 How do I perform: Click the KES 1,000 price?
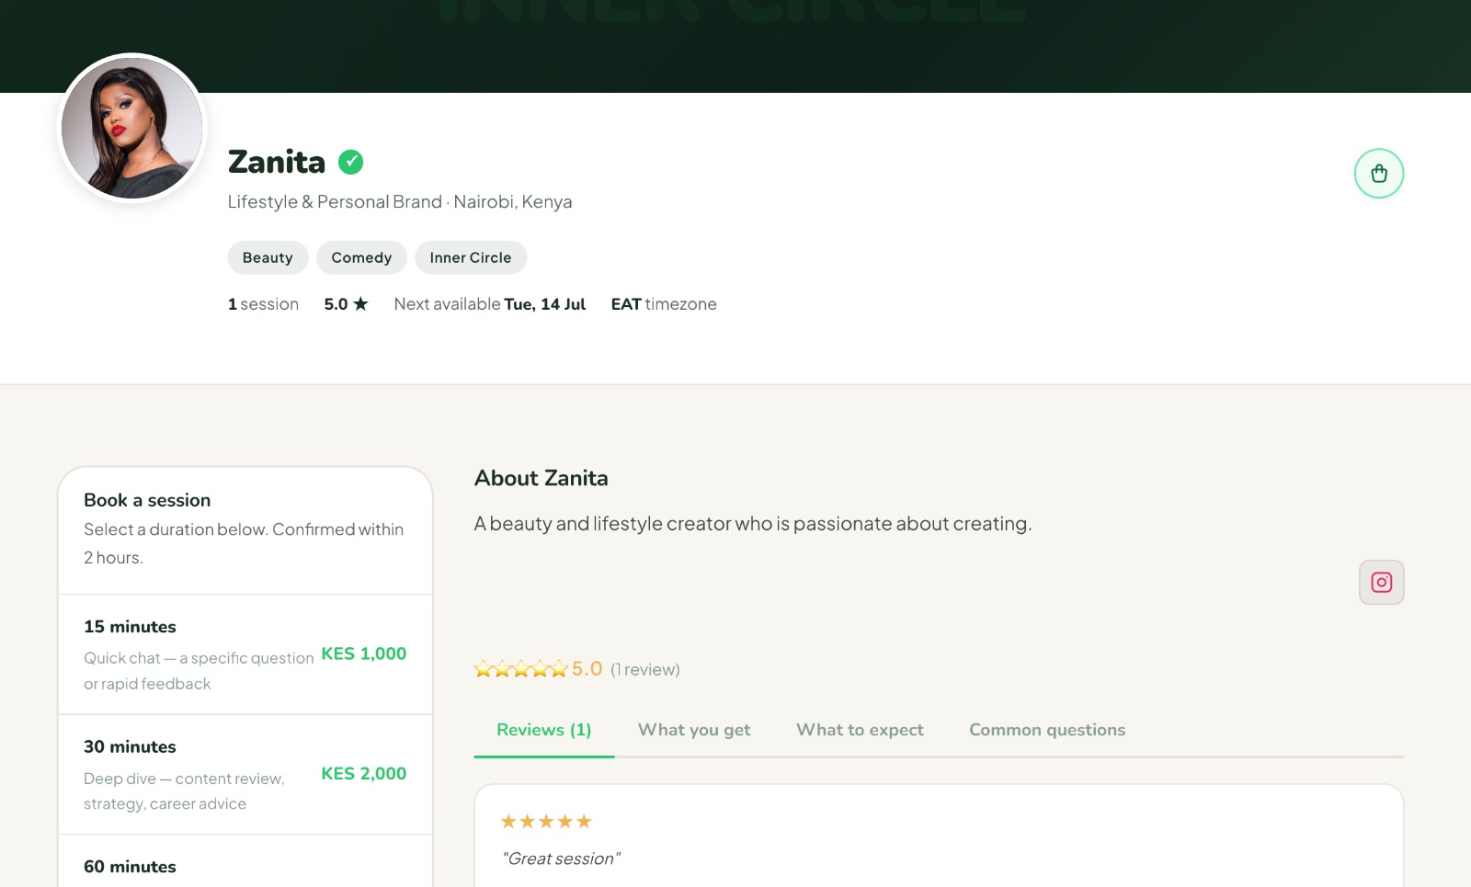click(x=363, y=654)
